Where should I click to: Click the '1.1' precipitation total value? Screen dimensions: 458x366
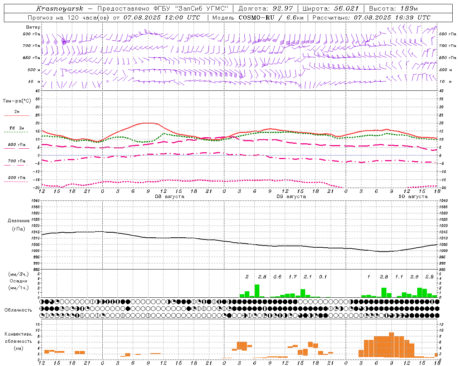(399, 277)
